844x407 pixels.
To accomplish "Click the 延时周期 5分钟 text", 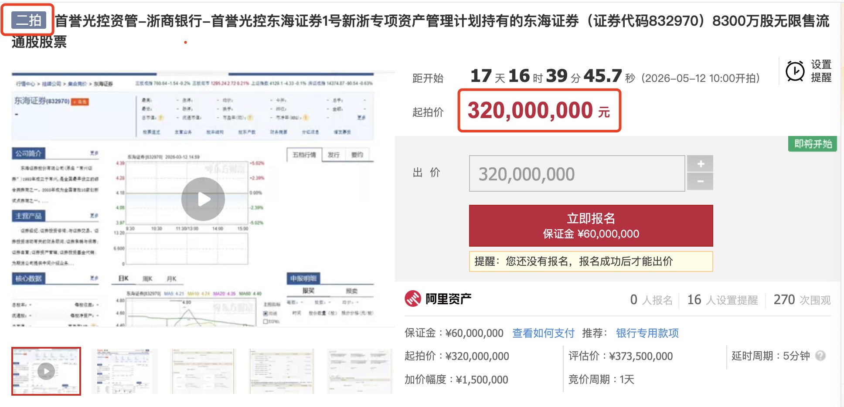I will point(770,356).
